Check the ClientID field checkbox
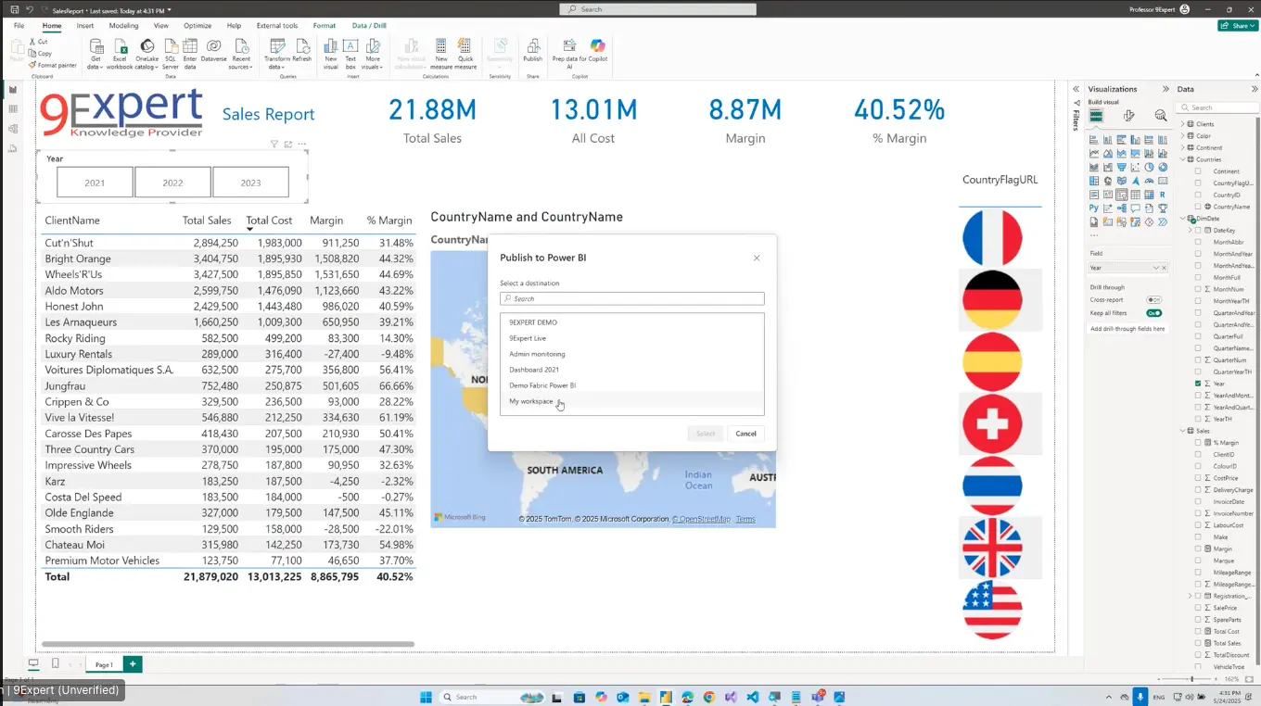This screenshot has width=1261, height=706. tap(1198, 455)
